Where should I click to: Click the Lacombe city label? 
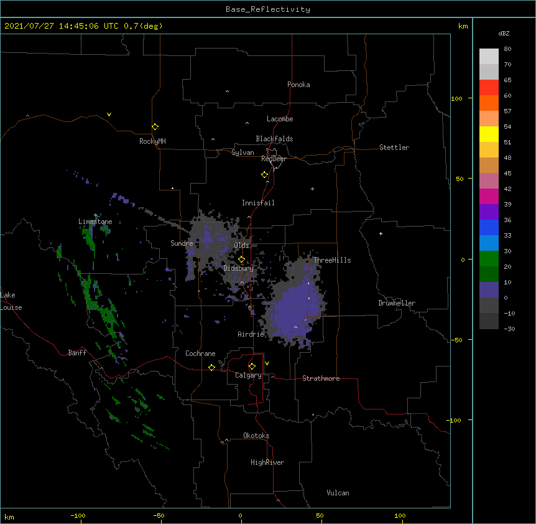click(280, 119)
